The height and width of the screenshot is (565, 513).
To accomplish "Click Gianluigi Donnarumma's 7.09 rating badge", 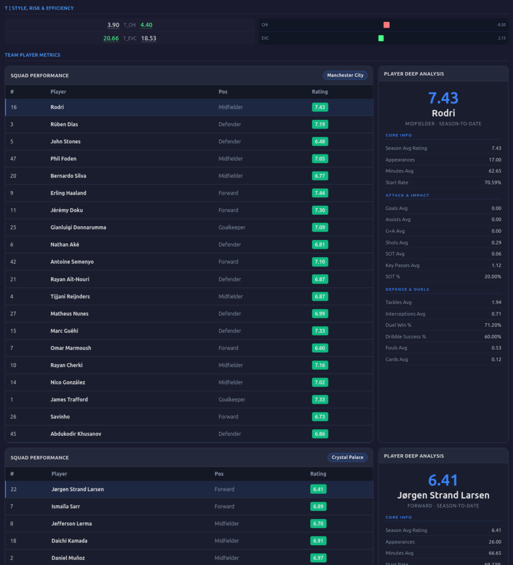I will tap(320, 227).
